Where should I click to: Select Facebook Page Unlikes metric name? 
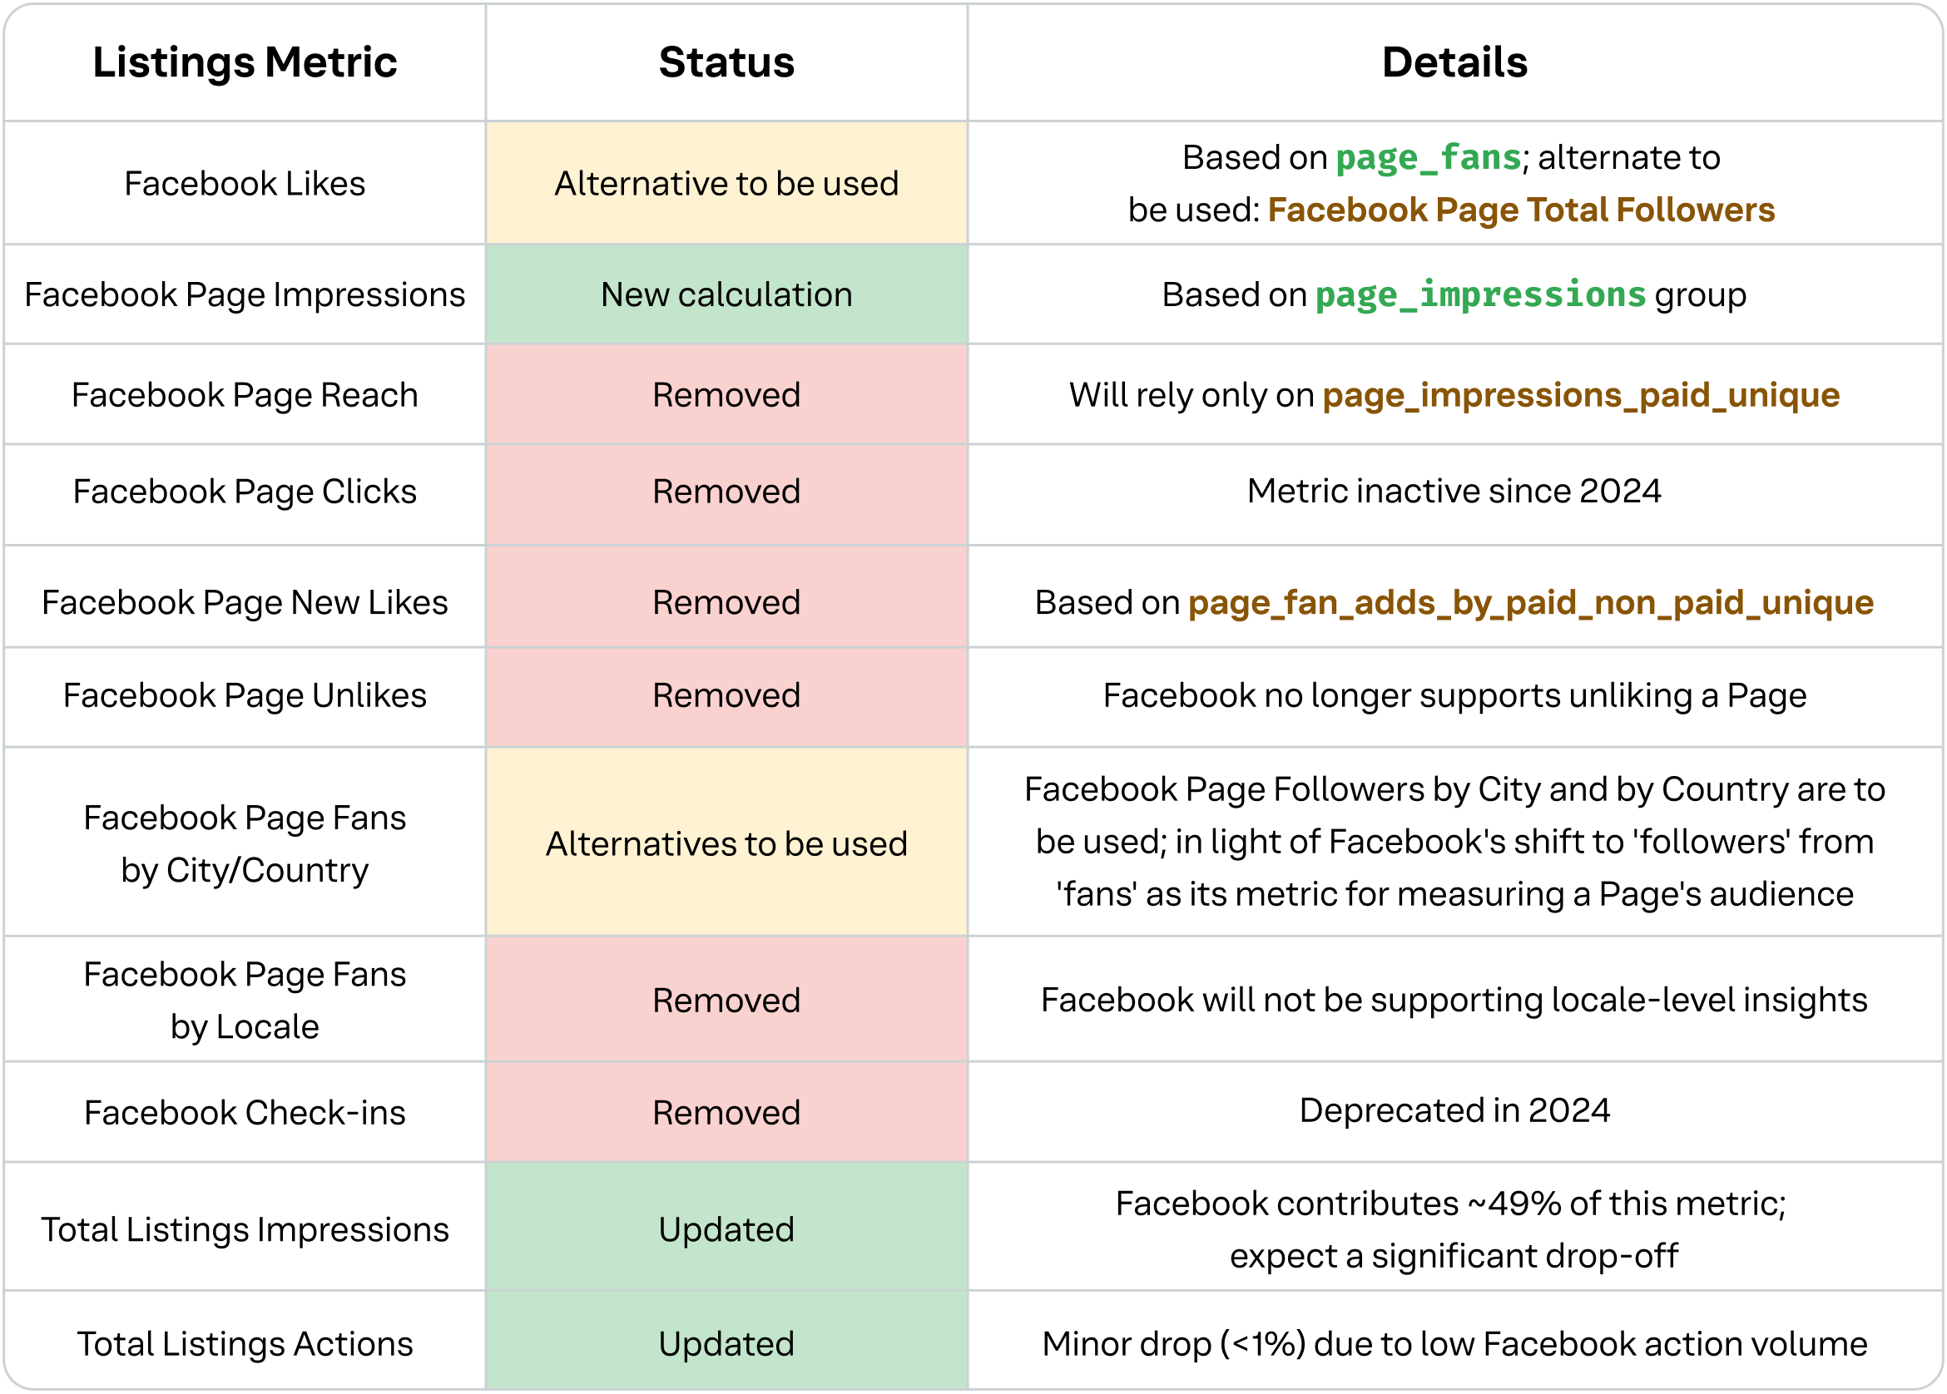(245, 696)
